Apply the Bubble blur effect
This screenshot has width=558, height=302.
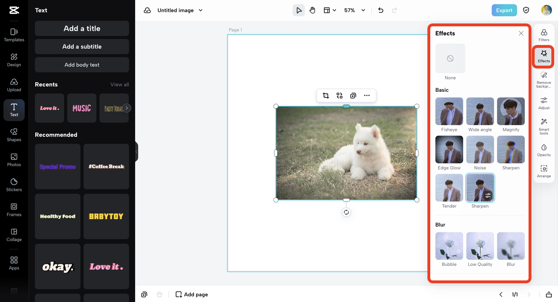(449, 246)
